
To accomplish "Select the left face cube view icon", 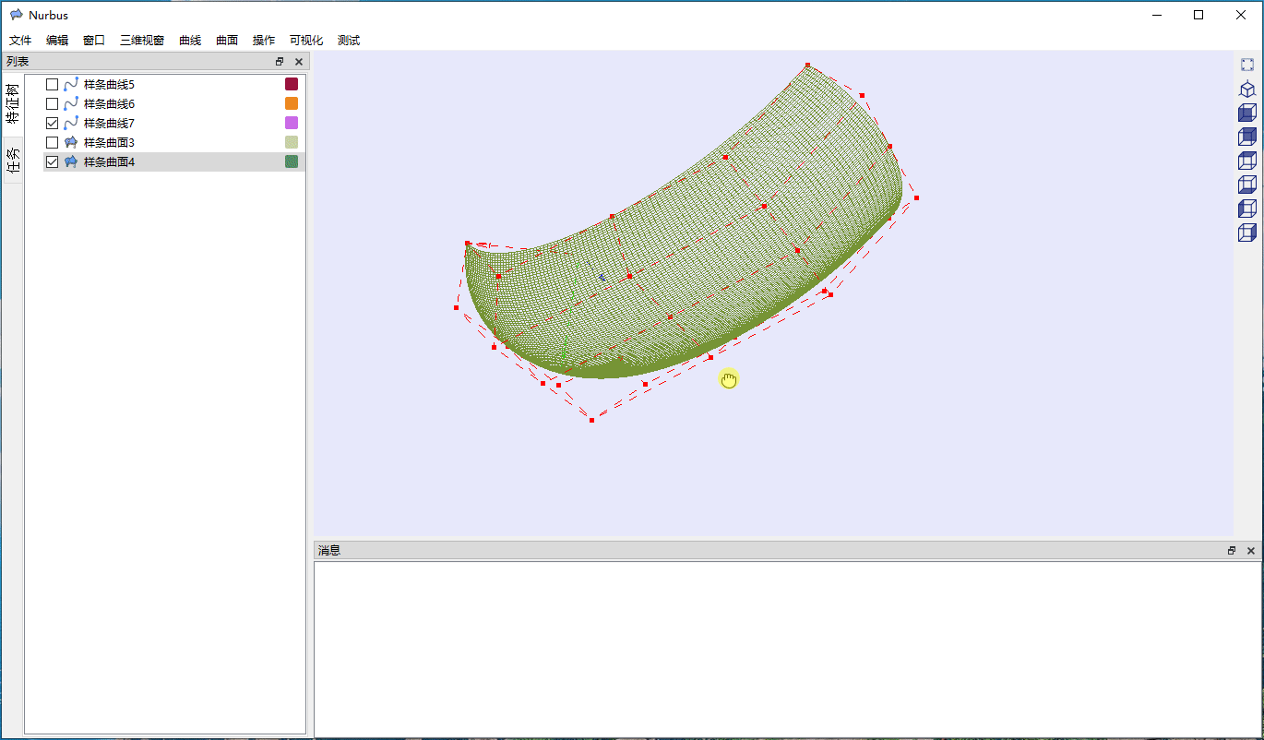I will click(x=1247, y=209).
